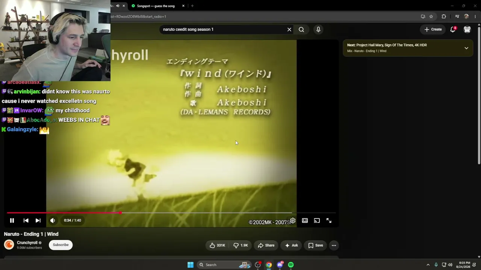Open the Crunchyroll channel name link

tap(27, 243)
